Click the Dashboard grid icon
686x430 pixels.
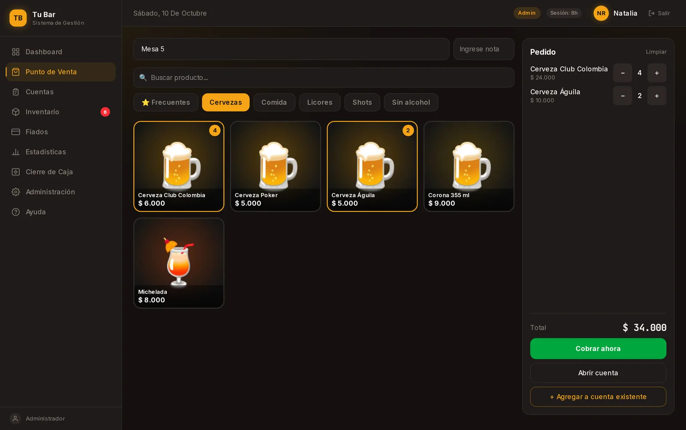tap(16, 52)
